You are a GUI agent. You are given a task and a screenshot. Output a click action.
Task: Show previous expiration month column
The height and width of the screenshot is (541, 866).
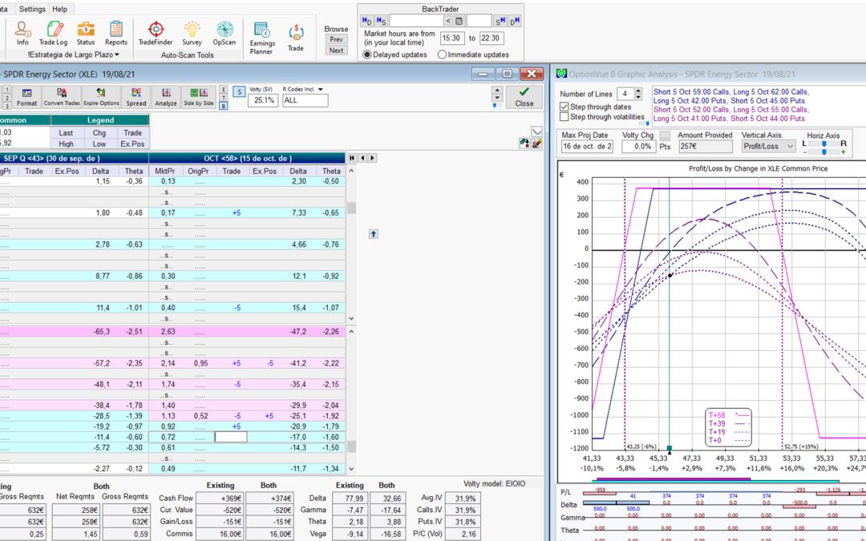(x=362, y=158)
